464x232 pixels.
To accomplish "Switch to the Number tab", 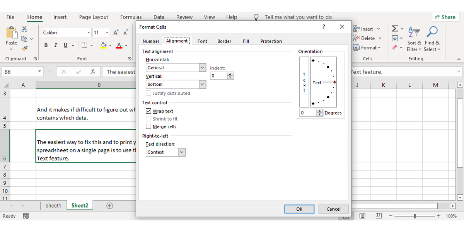I will tap(151, 41).
